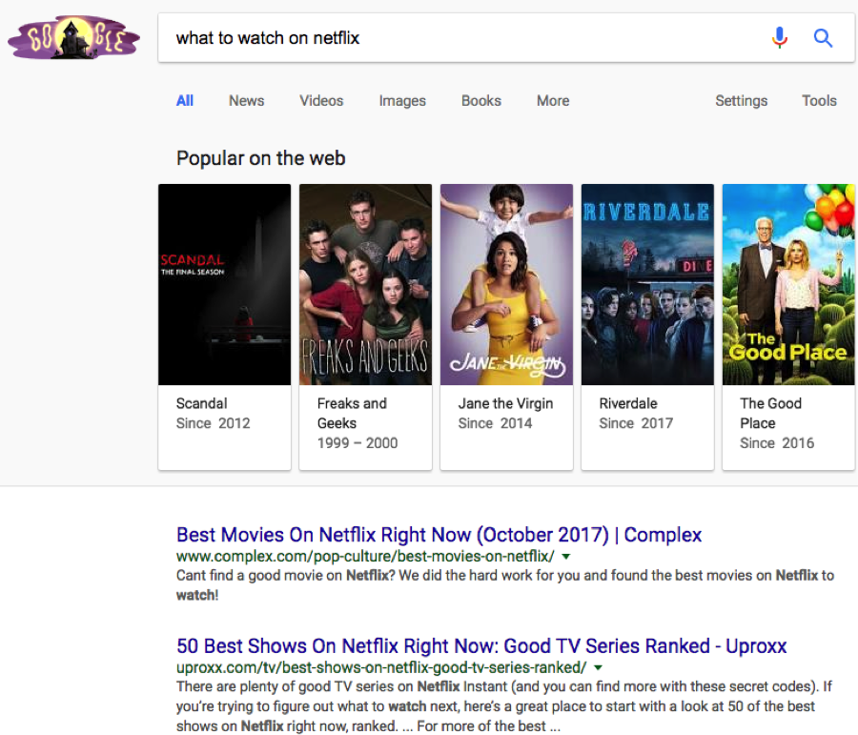Click the search box with netflix query

(506, 38)
